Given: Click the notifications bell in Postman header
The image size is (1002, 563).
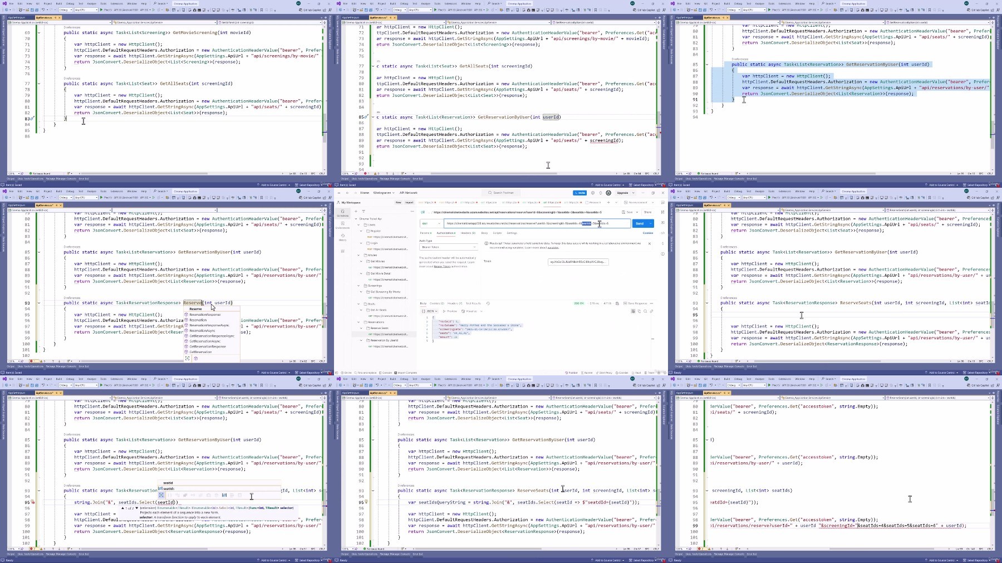Looking at the screenshot, I should [x=600, y=193].
